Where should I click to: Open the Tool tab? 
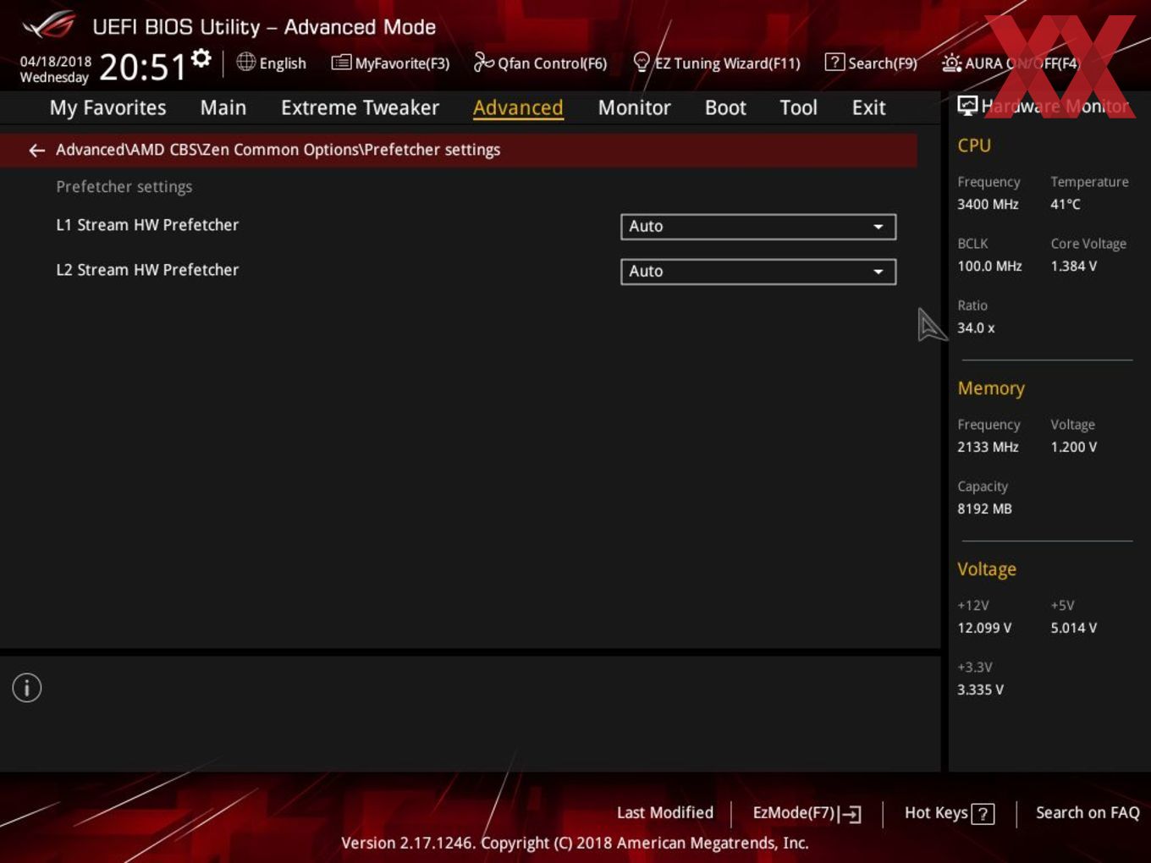coord(798,107)
